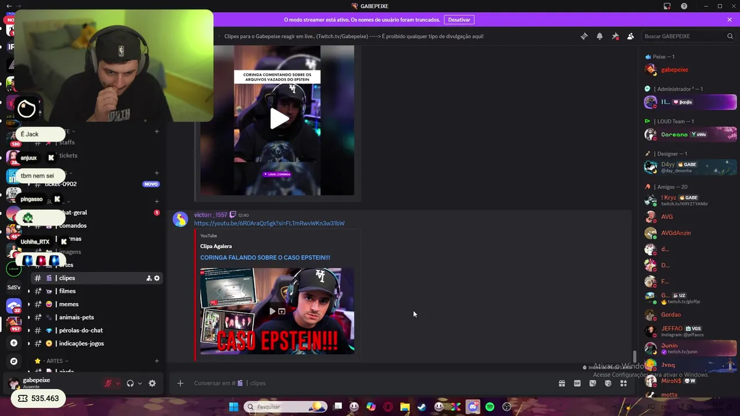This screenshot has height=416, width=740.
Task: Open Steam from the taskbar
Action: [x=422, y=407]
